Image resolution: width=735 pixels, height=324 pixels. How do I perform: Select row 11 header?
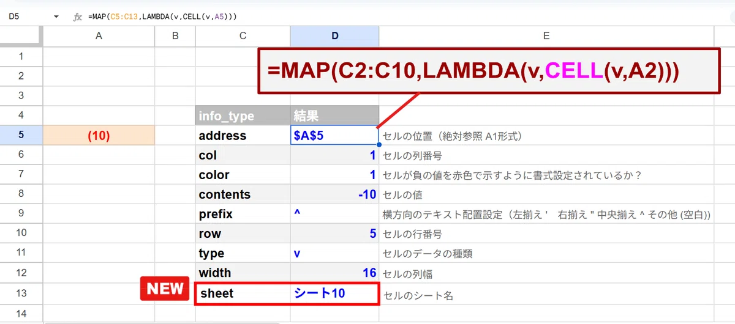tap(21, 253)
